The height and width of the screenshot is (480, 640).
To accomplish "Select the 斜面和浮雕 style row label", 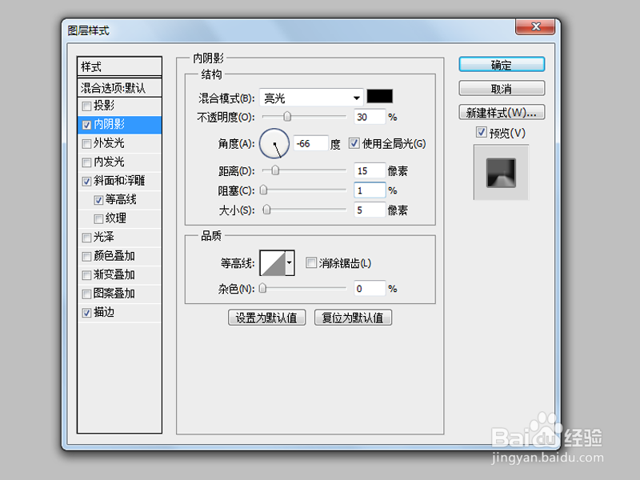I will pyautogui.click(x=119, y=181).
